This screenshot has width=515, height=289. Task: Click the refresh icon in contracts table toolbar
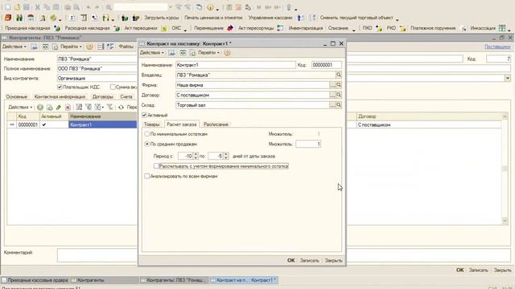click(x=121, y=107)
